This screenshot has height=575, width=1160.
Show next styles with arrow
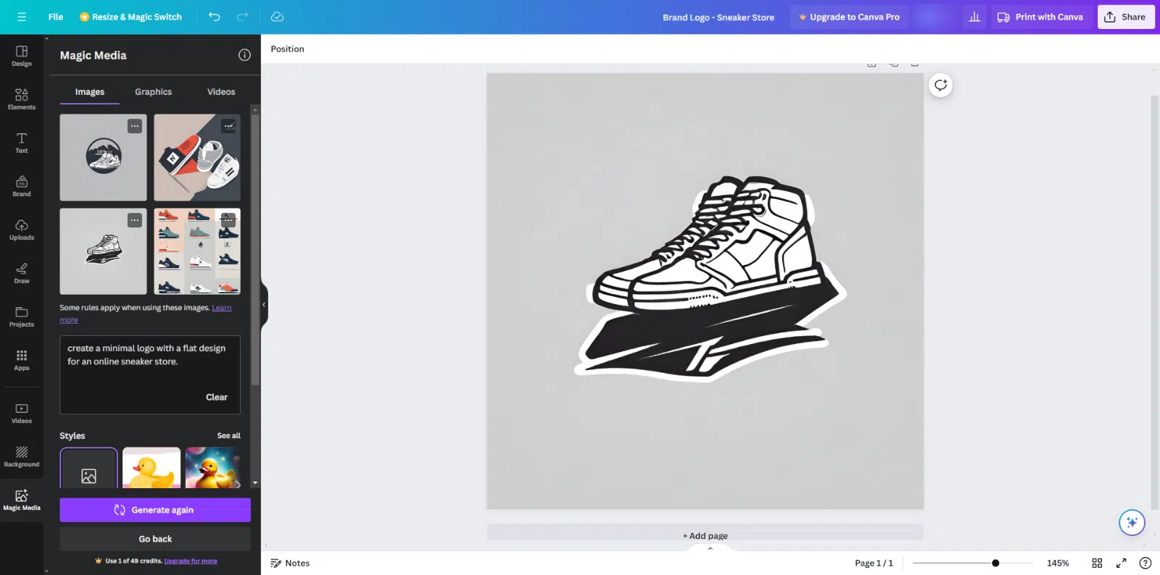[237, 484]
